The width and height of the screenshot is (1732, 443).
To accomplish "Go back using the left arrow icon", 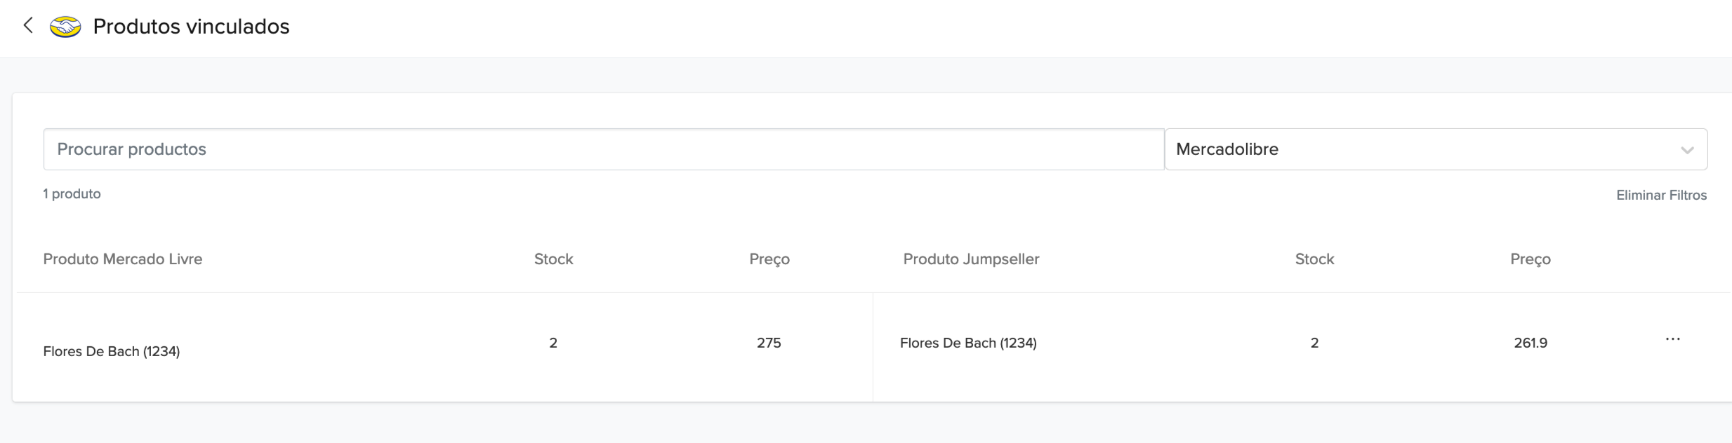I will coord(28,26).
